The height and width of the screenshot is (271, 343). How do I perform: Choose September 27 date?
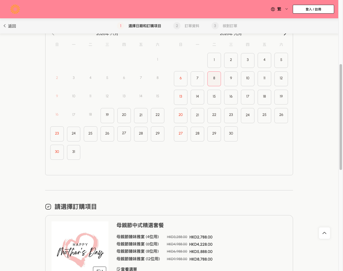click(x=181, y=134)
